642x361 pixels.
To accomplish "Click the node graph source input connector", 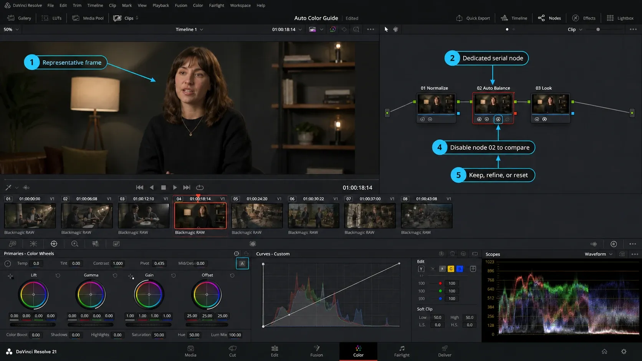I will click(x=387, y=113).
